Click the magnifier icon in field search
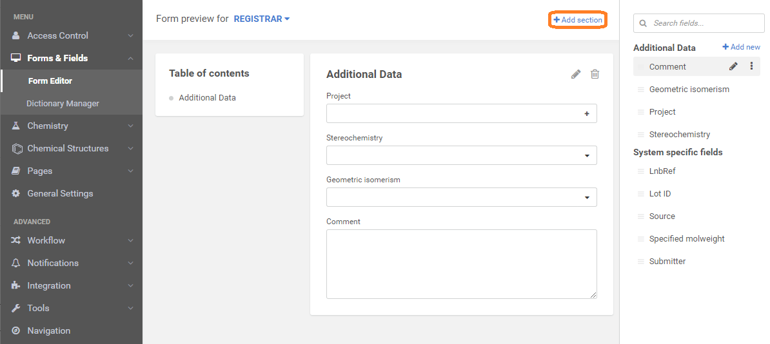The width and height of the screenshot is (770, 344). 643,23
